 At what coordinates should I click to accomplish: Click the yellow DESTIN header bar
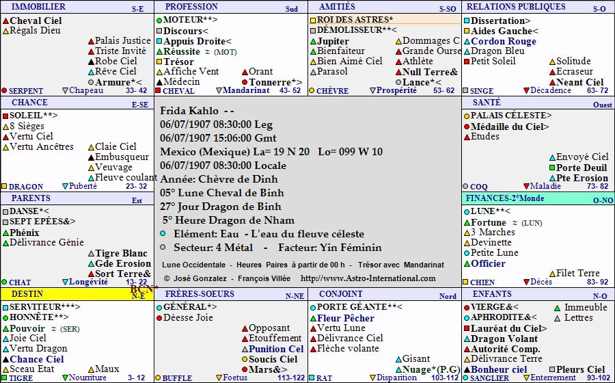pos(77,294)
